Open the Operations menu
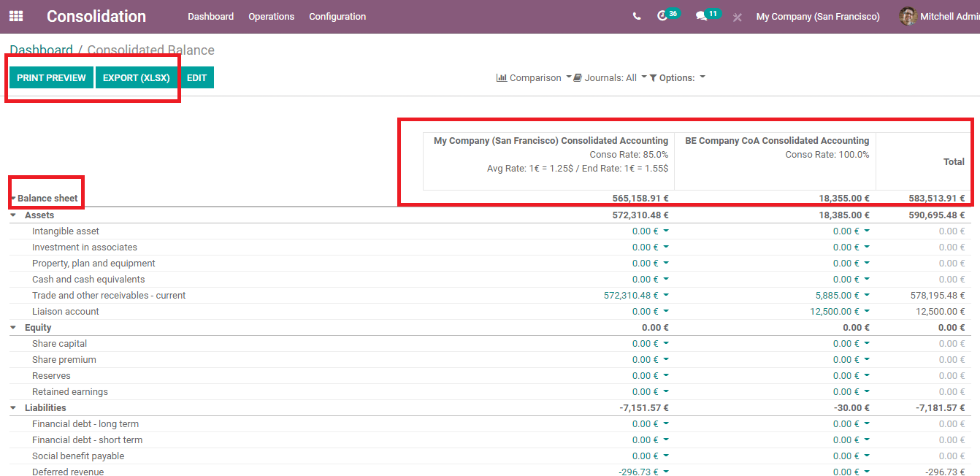980x476 pixels. coord(271,16)
